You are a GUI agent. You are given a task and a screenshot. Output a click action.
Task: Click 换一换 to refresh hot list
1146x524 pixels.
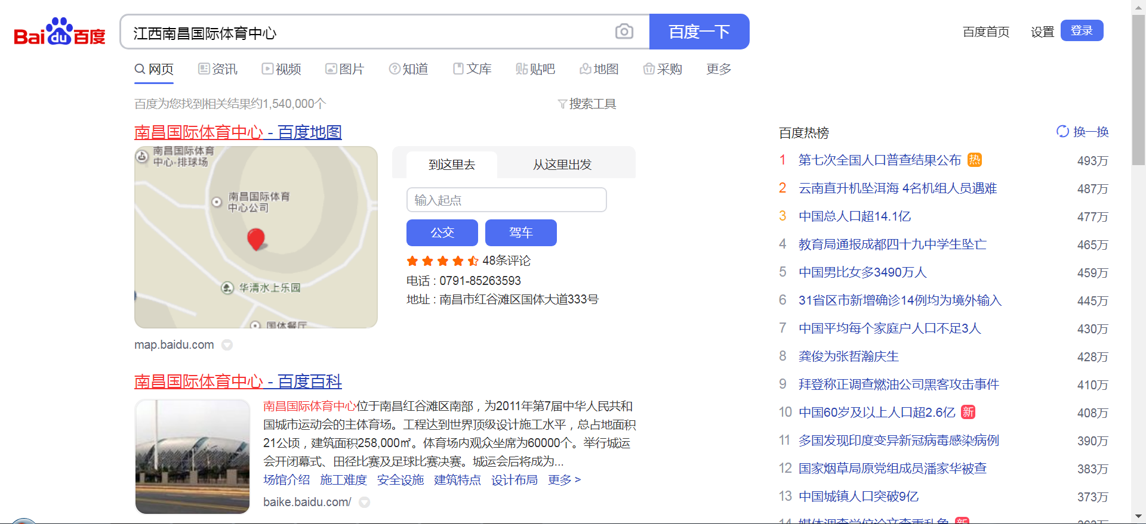click(x=1082, y=131)
